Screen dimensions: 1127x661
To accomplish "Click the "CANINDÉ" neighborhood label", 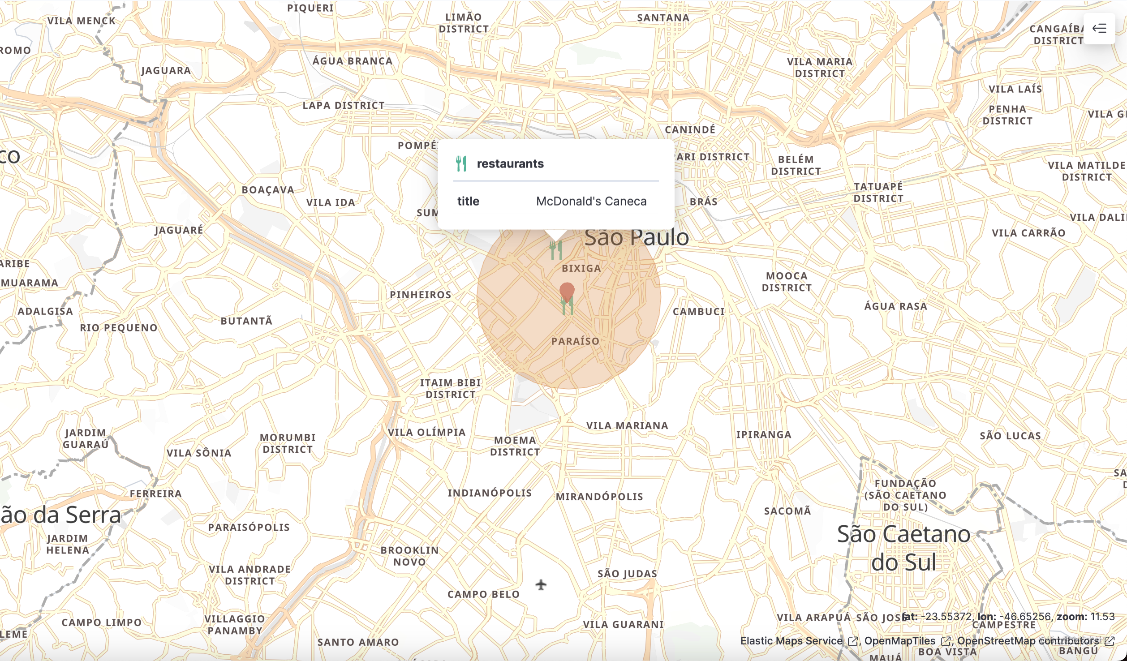I will (x=690, y=129).
